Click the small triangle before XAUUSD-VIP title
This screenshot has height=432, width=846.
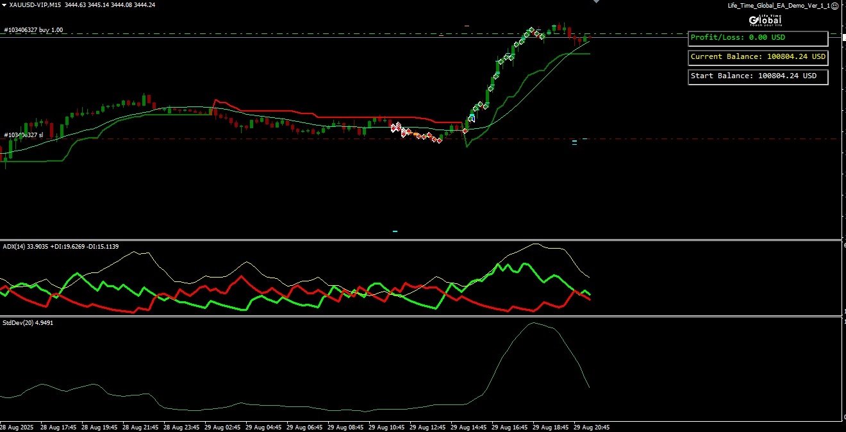pos(4,5)
